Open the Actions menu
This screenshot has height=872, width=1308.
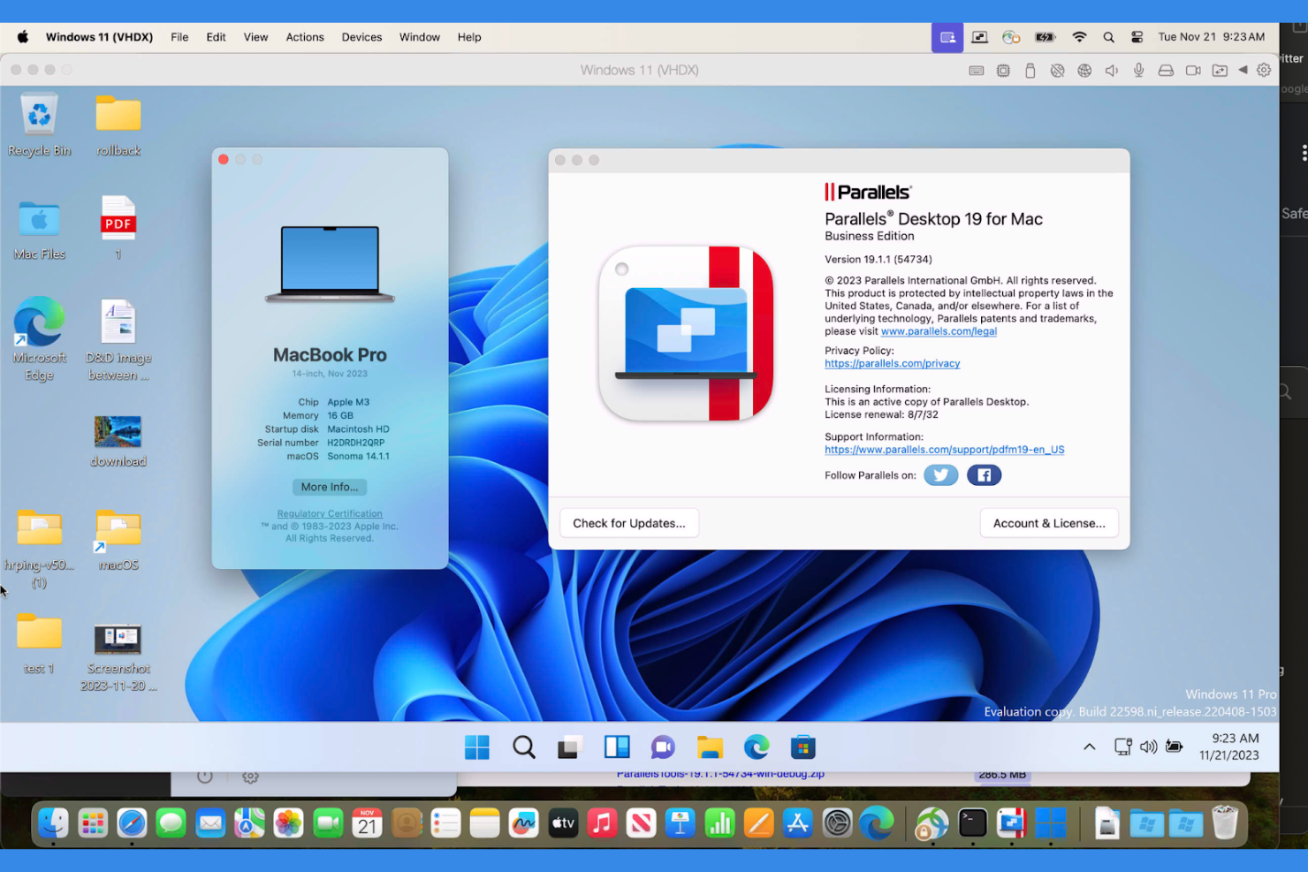pos(305,37)
